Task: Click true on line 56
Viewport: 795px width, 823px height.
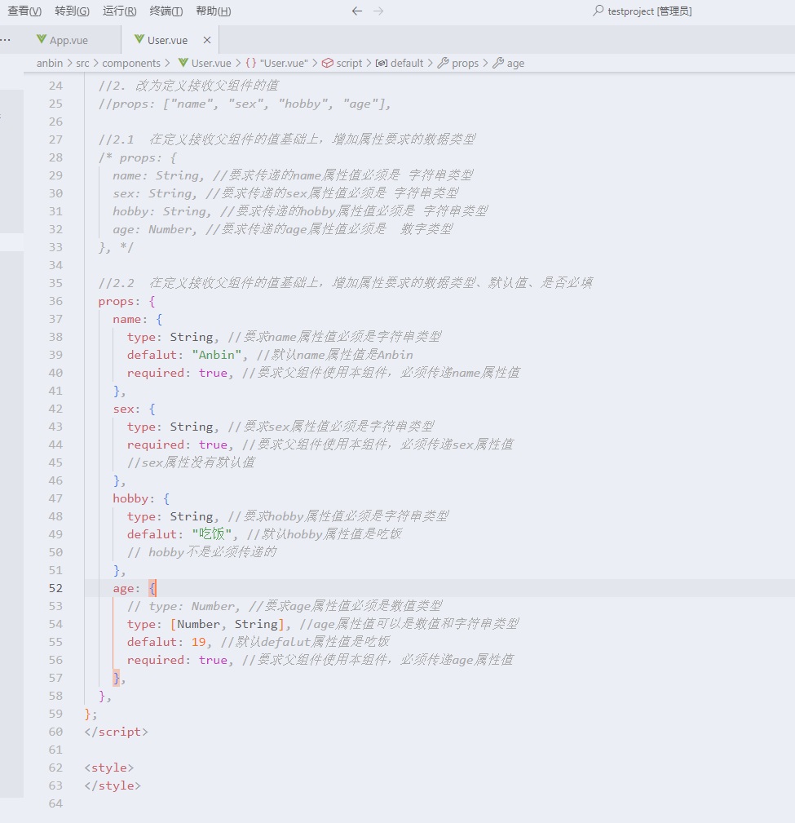Action: [213, 660]
